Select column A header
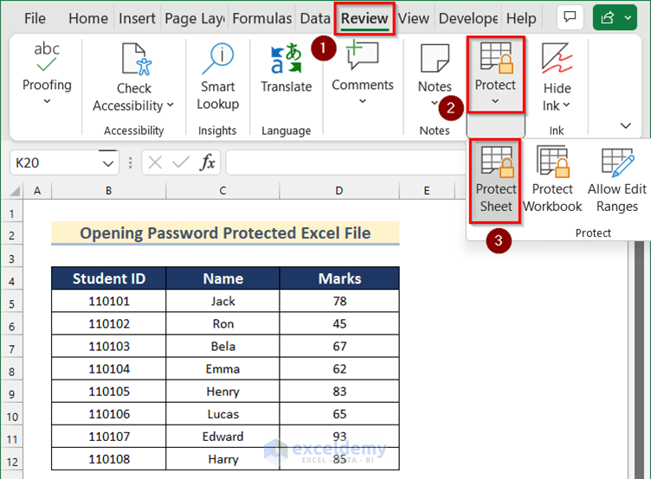Image resolution: width=651 pixels, height=479 pixels. pyautogui.click(x=37, y=190)
